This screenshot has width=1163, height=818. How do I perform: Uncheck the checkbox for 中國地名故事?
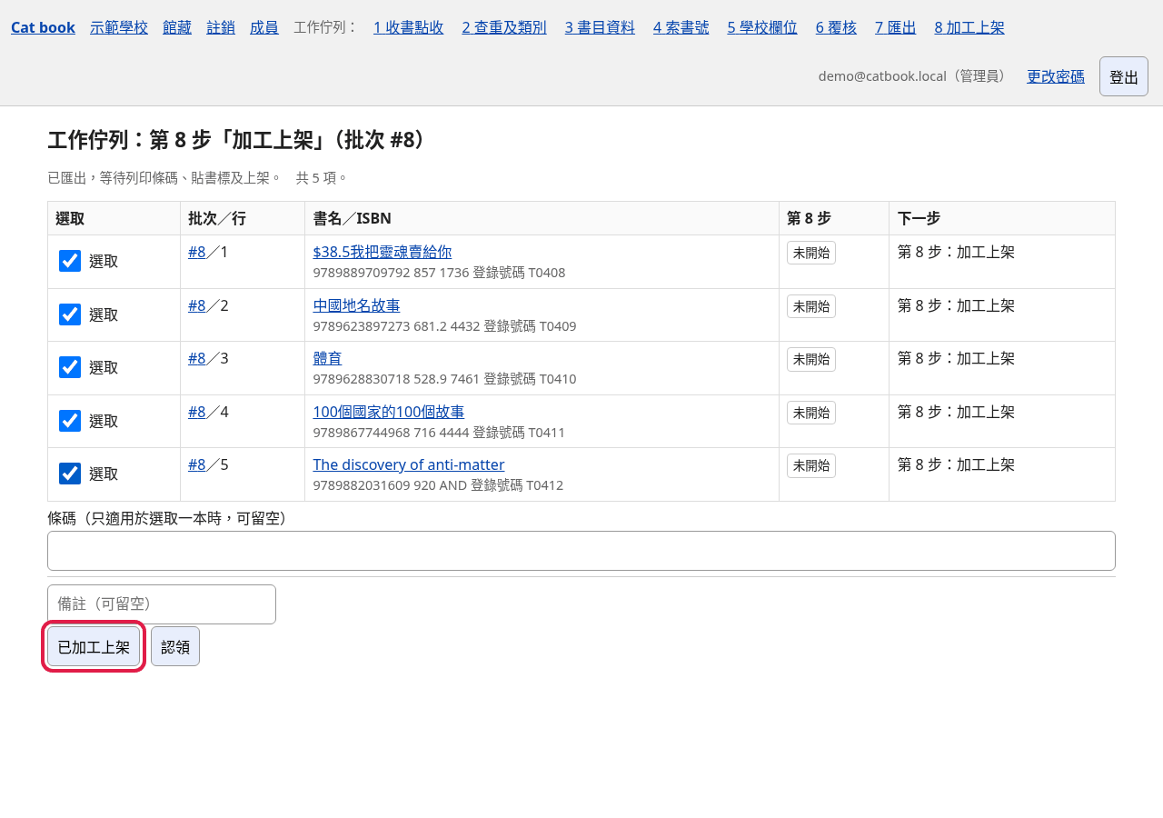point(70,314)
